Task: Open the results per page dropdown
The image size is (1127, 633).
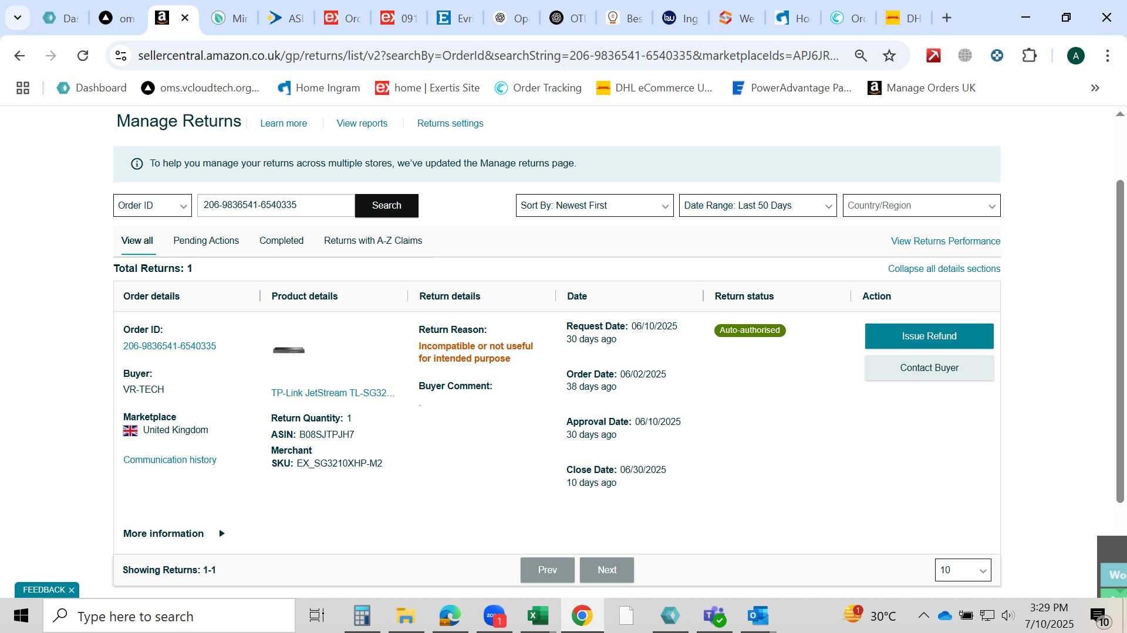Action: [963, 570]
